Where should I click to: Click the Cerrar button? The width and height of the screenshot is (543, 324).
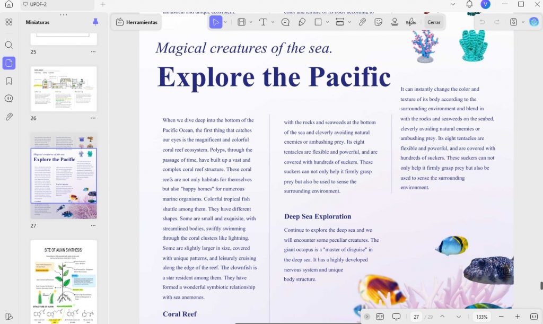pyautogui.click(x=434, y=22)
